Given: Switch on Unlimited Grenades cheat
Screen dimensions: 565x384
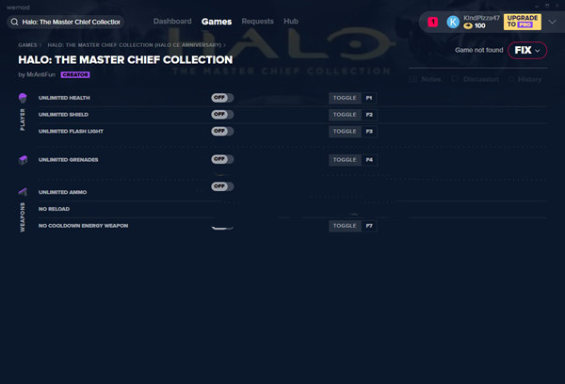Looking at the screenshot, I should (222, 160).
